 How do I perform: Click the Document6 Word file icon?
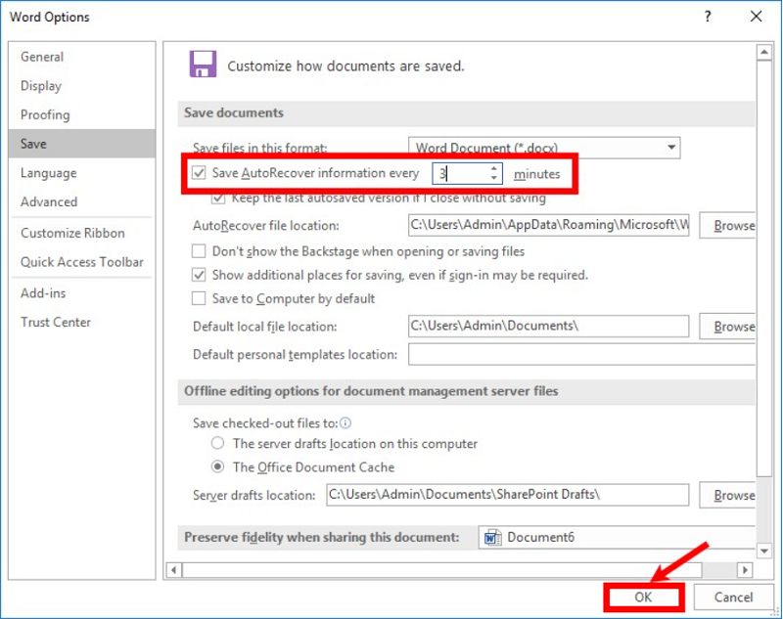click(492, 538)
